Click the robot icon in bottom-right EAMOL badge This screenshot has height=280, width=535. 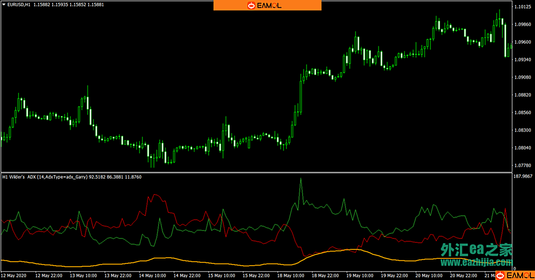501,275
